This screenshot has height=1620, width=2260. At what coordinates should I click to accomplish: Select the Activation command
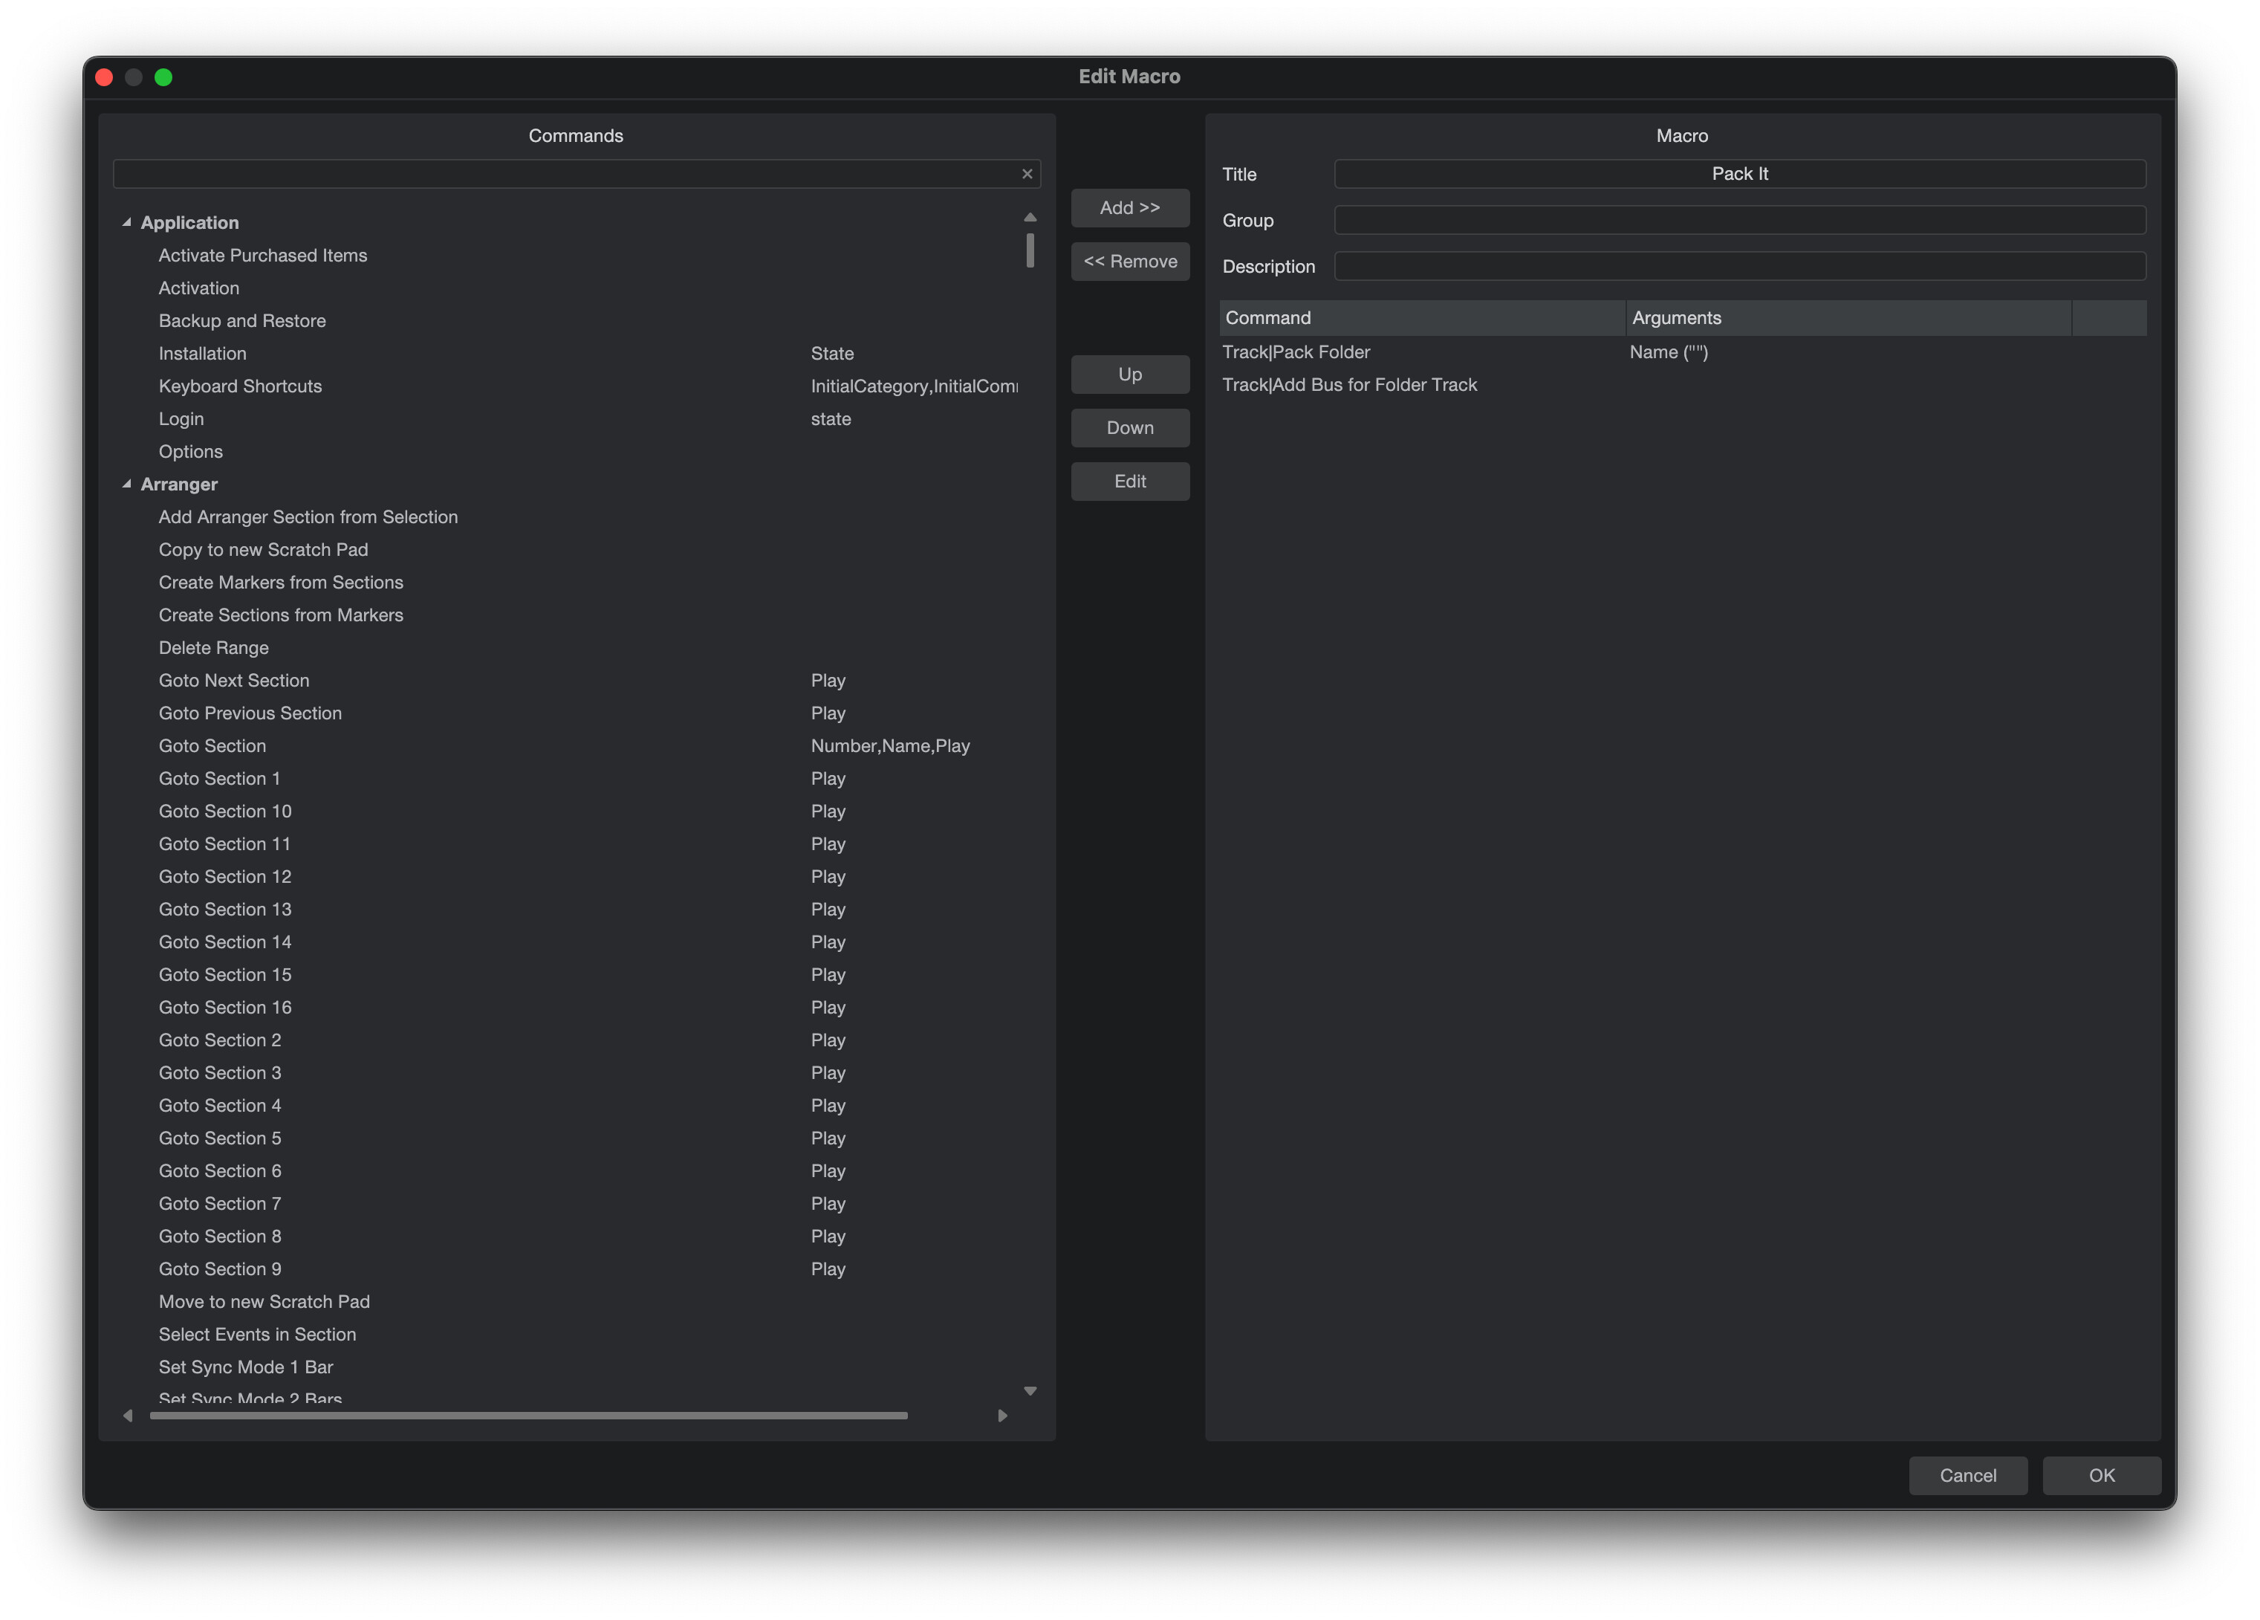coord(199,288)
